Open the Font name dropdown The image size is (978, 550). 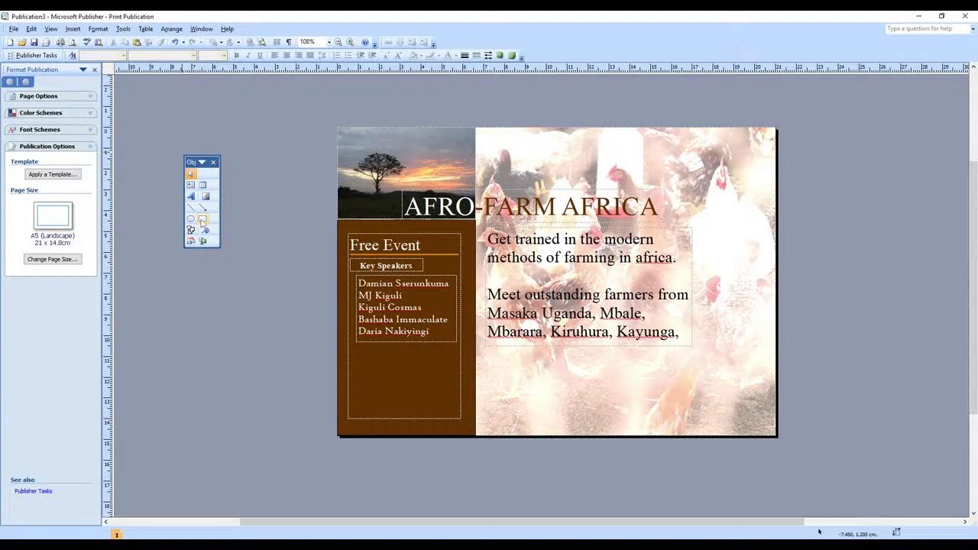[193, 55]
